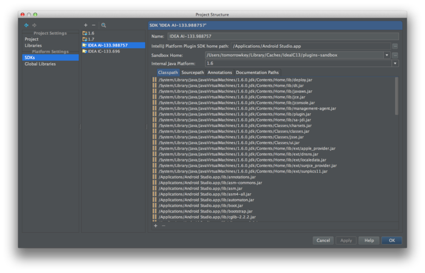The image size is (425, 273).
Task: Add classpath entry with bottom plus
Action: pyautogui.click(x=156, y=226)
